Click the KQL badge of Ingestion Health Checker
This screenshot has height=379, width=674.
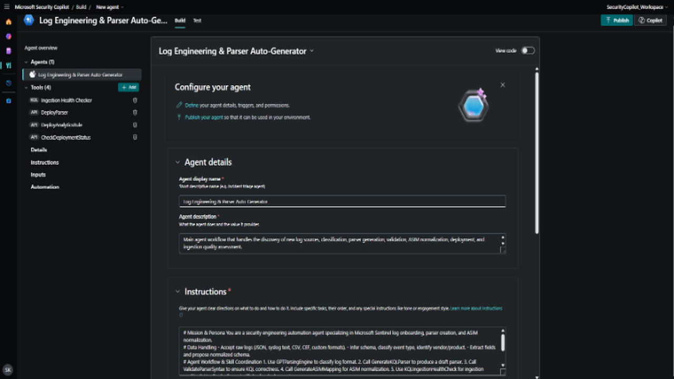tap(34, 100)
